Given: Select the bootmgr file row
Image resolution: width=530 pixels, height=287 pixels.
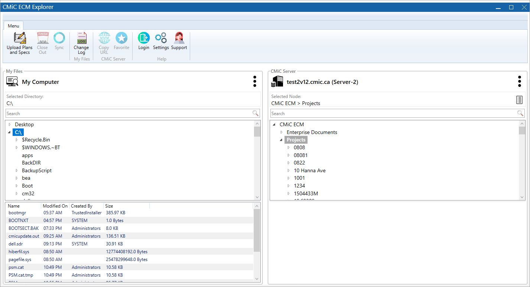Looking at the screenshot, I should [x=130, y=213].
